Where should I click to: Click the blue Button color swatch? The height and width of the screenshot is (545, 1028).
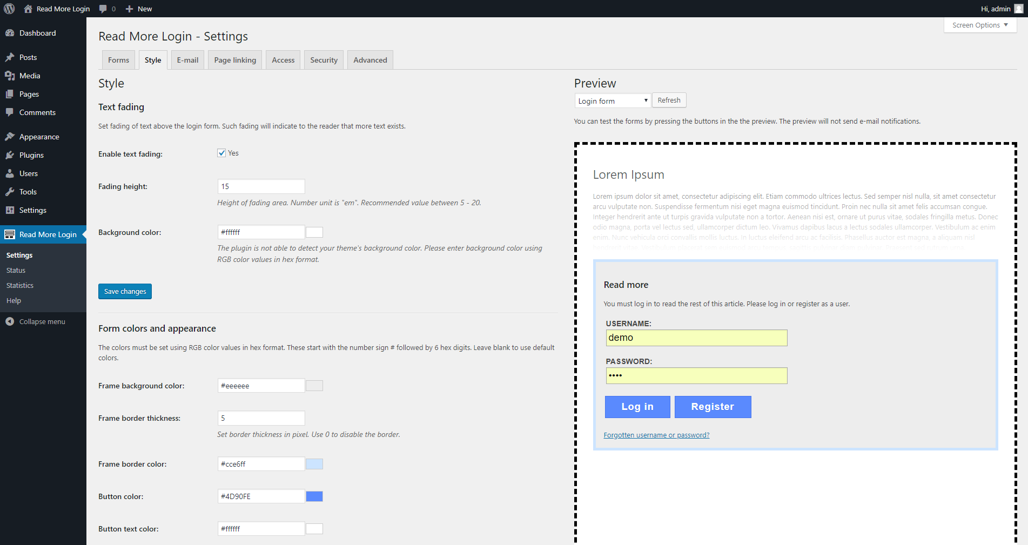pyautogui.click(x=314, y=496)
